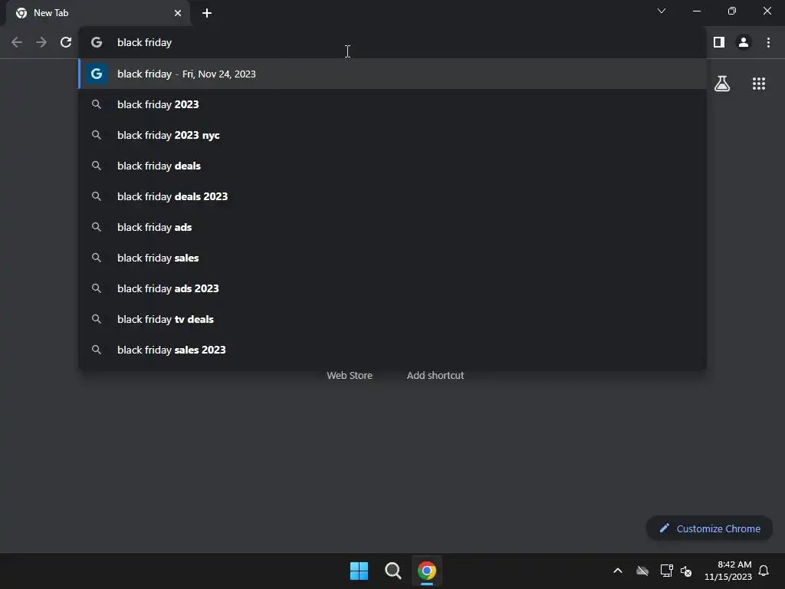The width and height of the screenshot is (785, 589).
Task: Pick black friday sales 2023 suggestion
Action: tap(392, 350)
